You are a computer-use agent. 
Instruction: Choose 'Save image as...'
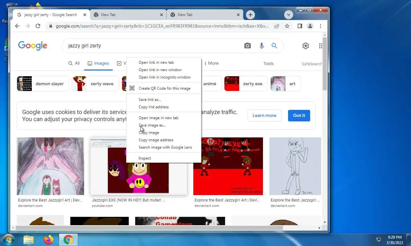(164, 125)
